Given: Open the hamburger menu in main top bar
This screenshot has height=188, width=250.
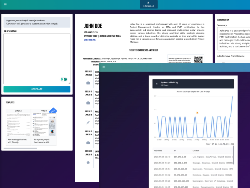Looking at the screenshot, I should coord(5,4).
